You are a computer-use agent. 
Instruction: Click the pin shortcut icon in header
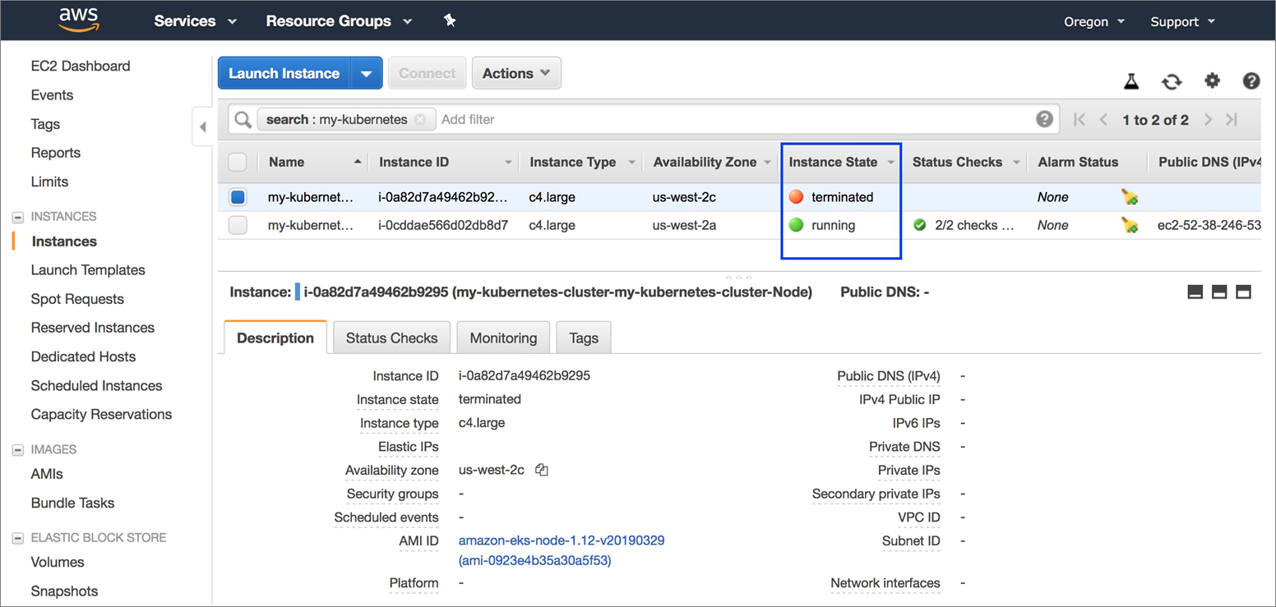click(449, 21)
